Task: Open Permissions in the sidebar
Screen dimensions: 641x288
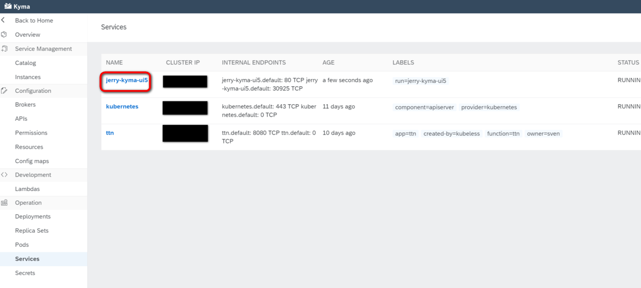Action: click(31, 133)
